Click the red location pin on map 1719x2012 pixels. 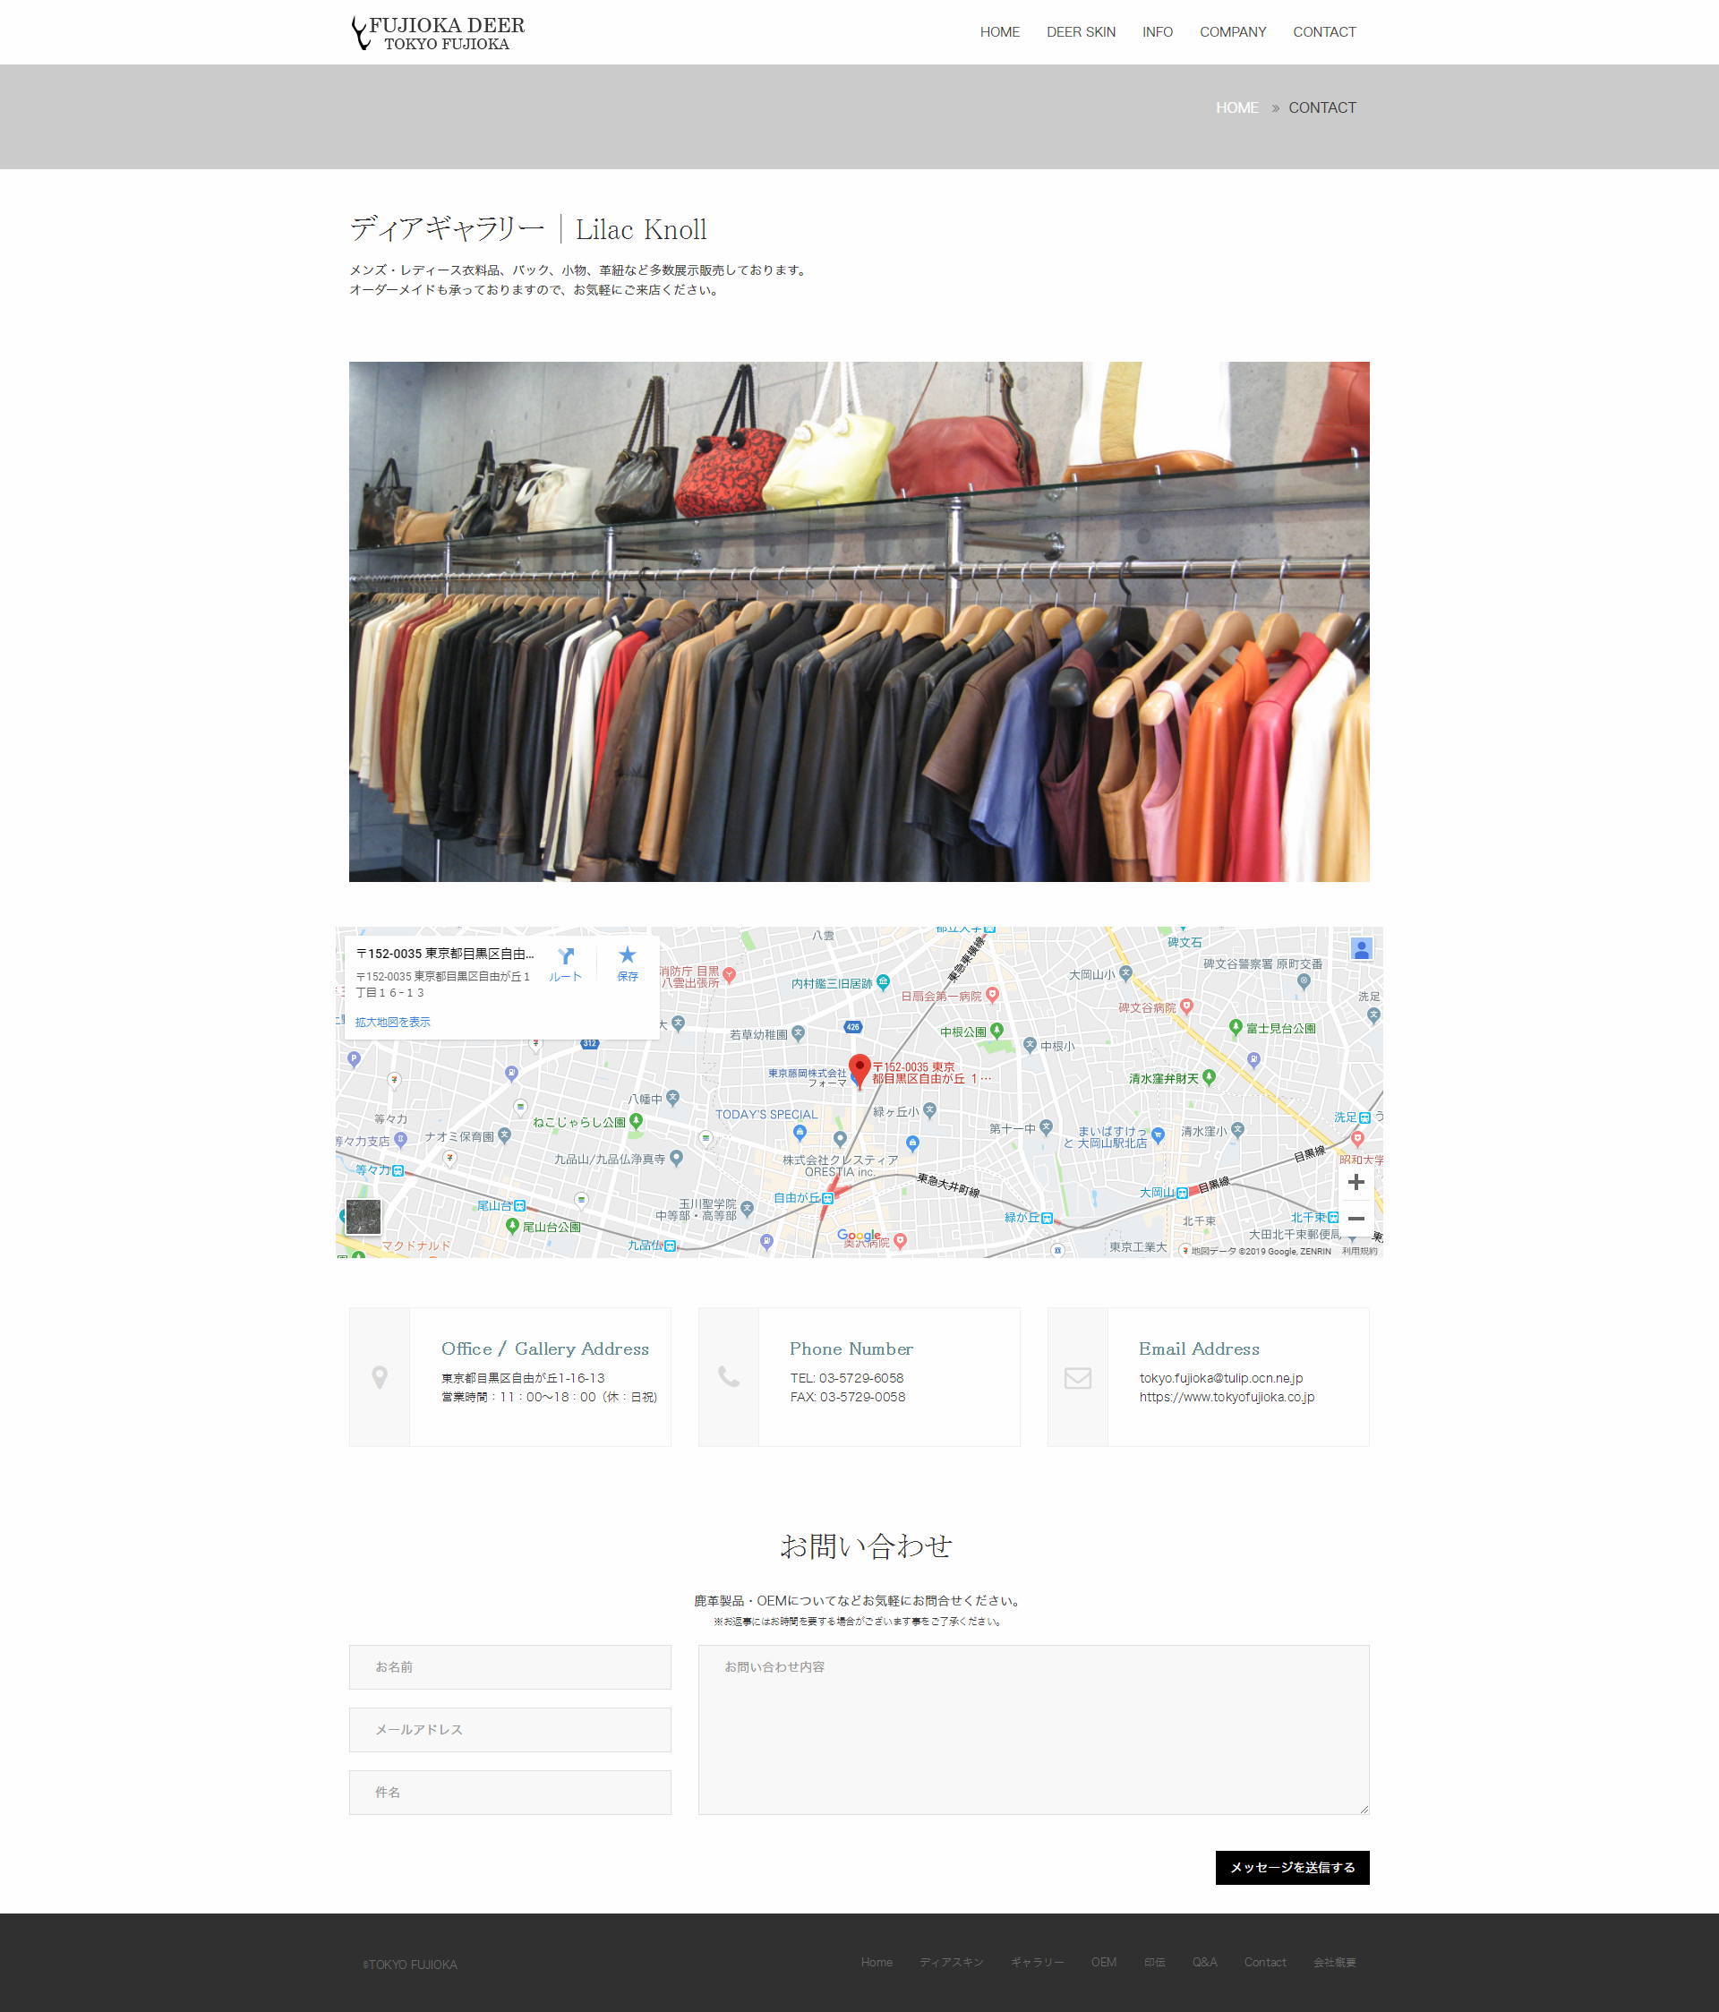(859, 1069)
